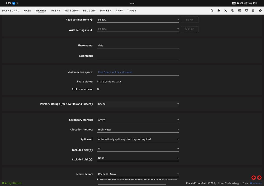This screenshot has height=186, width=264.
Task: Open the Excluded disk(s) dropdown
Action: click(x=138, y=158)
